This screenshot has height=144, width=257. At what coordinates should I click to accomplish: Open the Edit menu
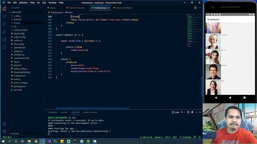(x=15, y=3)
